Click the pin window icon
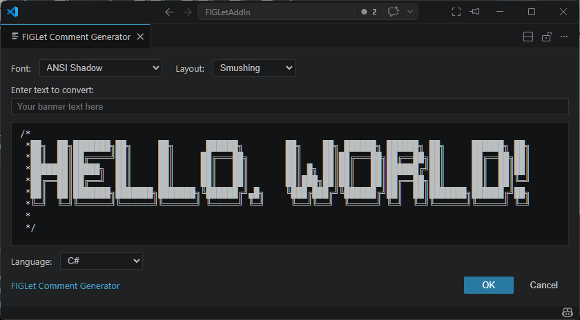The width and height of the screenshot is (580, 320). (474, 12)
